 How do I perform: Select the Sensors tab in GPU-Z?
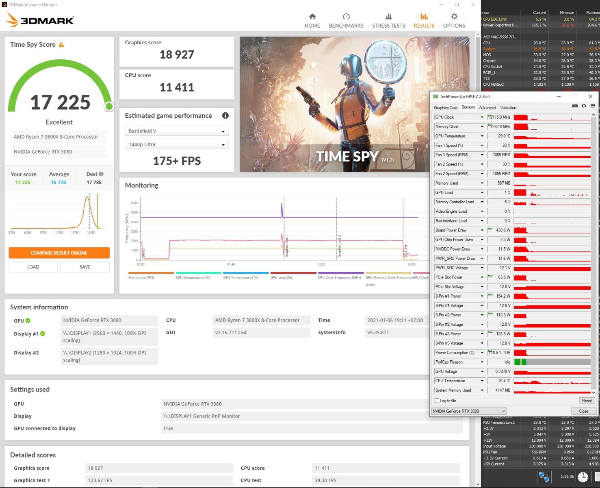468,107
